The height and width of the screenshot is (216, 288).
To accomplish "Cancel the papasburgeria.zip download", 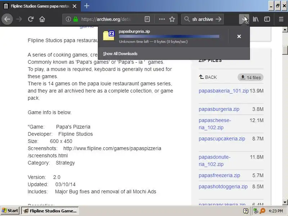I will coord(239,36).
